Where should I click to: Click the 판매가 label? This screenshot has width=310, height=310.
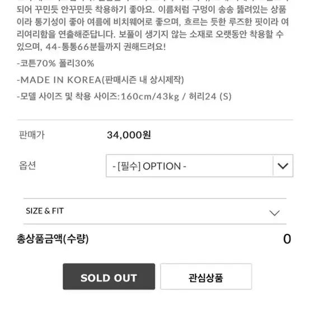[x=32, y=135]
